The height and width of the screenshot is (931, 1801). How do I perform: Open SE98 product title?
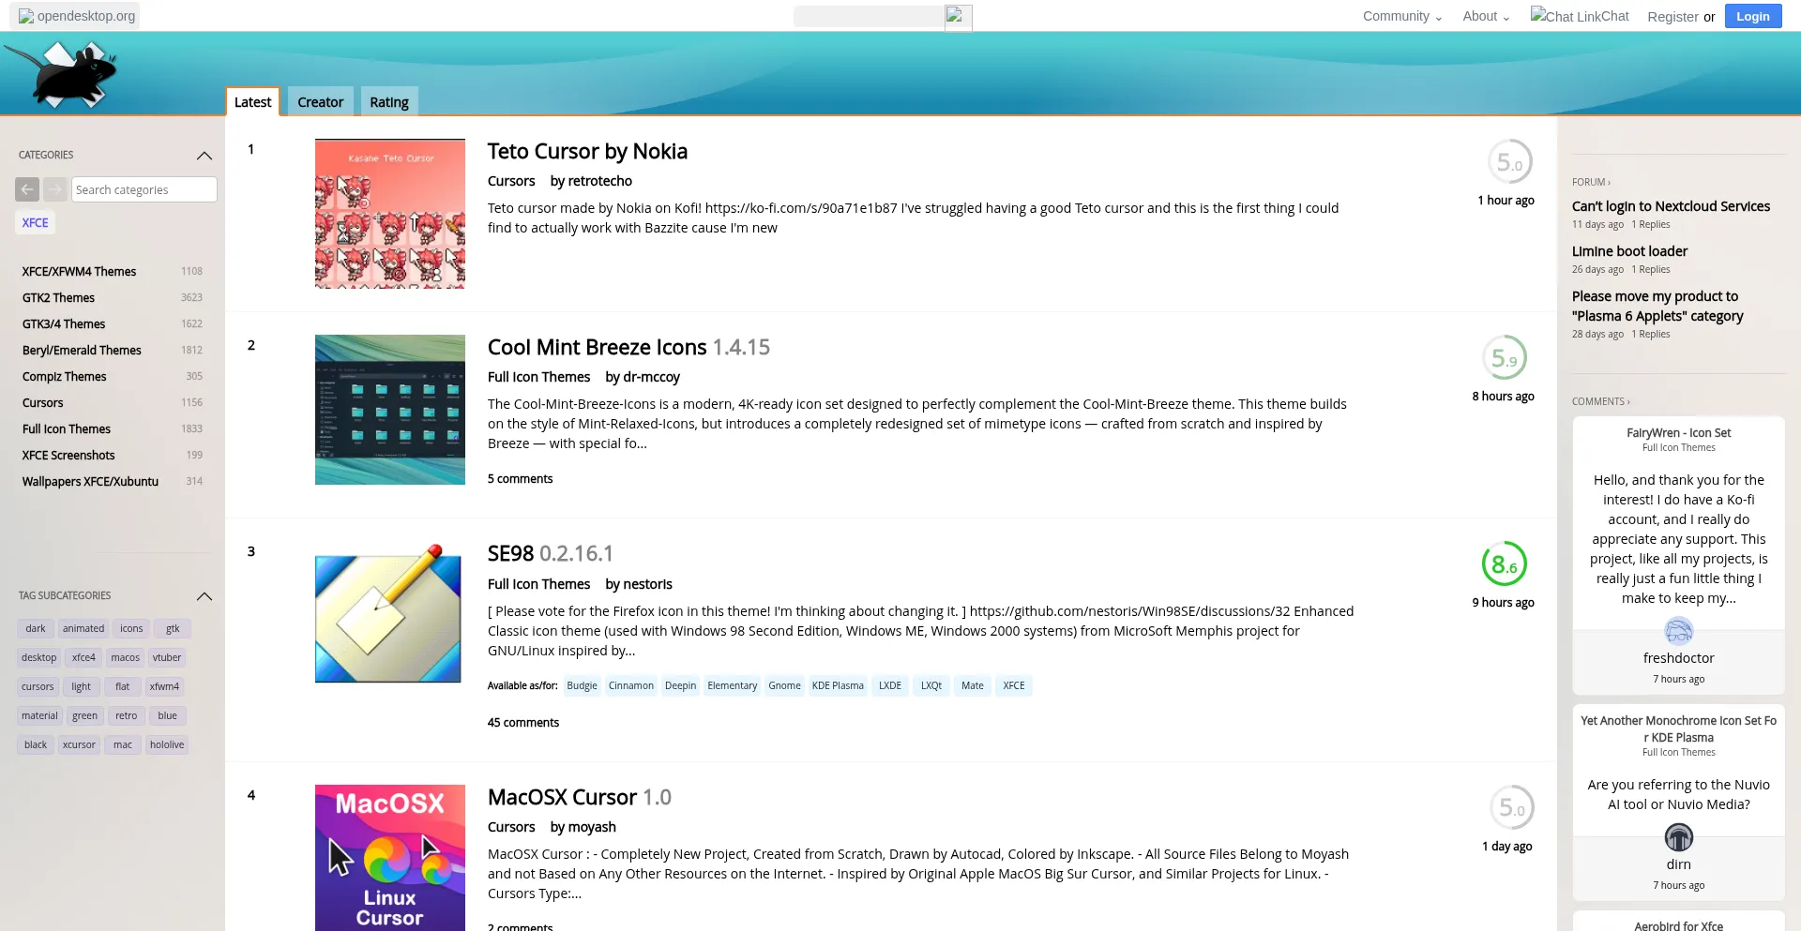[x=510, y=553]
